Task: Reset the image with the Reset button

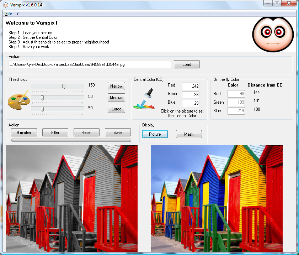Action: tap(86, 132)
